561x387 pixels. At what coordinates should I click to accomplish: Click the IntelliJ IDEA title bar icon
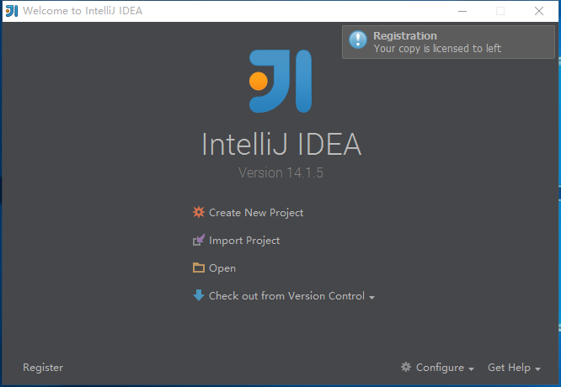coord(12,11)
